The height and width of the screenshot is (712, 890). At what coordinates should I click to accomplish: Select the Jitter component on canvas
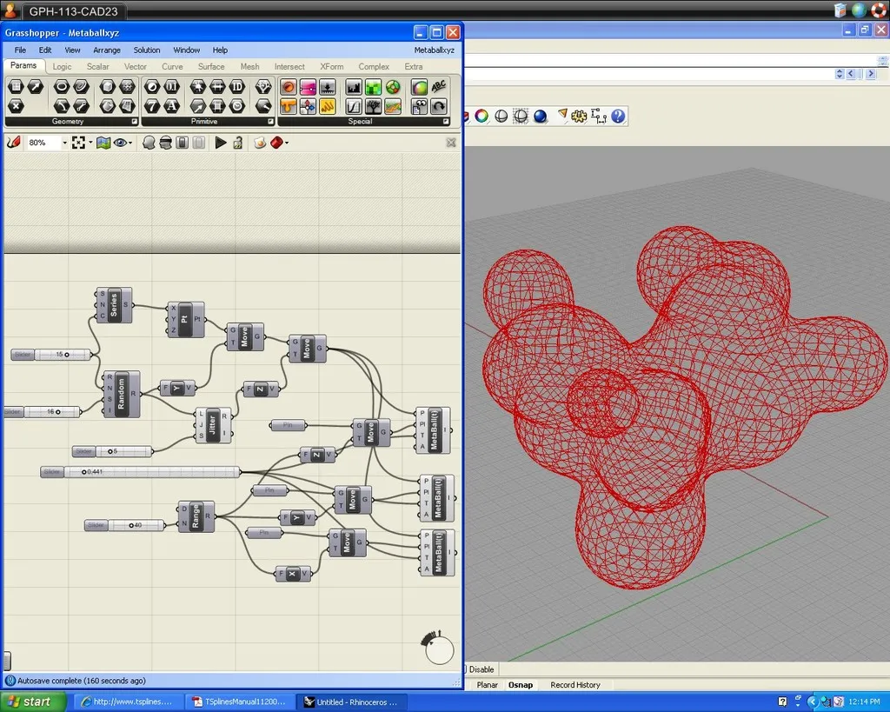pos(213,424)
